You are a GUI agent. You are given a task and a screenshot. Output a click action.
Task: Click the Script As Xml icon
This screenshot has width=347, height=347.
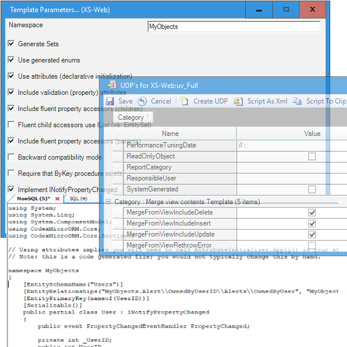pos(238,101)
